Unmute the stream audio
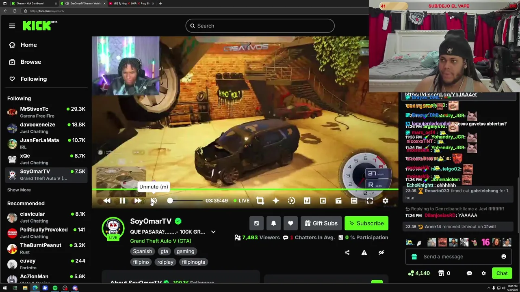Viewport: 520px width, 292px height. coord(154,201)
